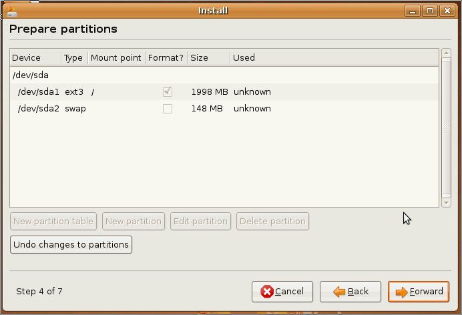
Task: Sort by the Type column header
Action: (x=73, y=58)
